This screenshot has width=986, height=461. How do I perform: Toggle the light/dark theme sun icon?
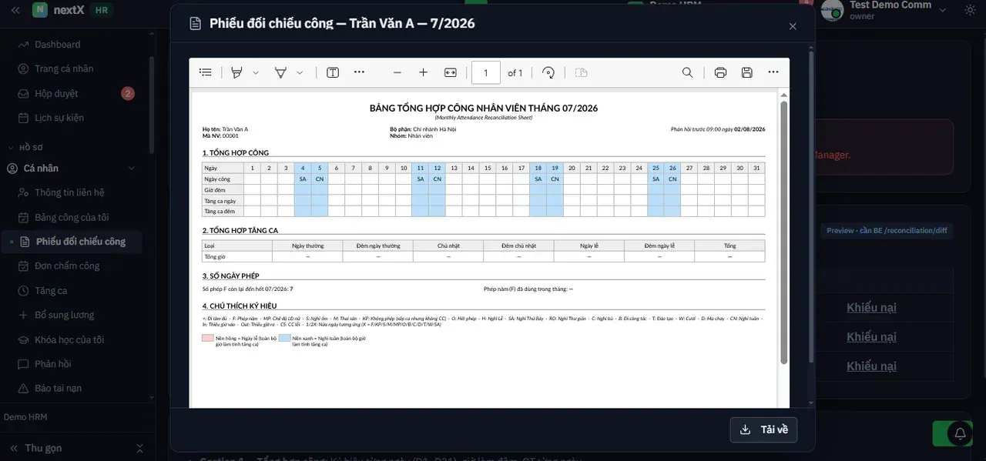(x=971, y=10)
